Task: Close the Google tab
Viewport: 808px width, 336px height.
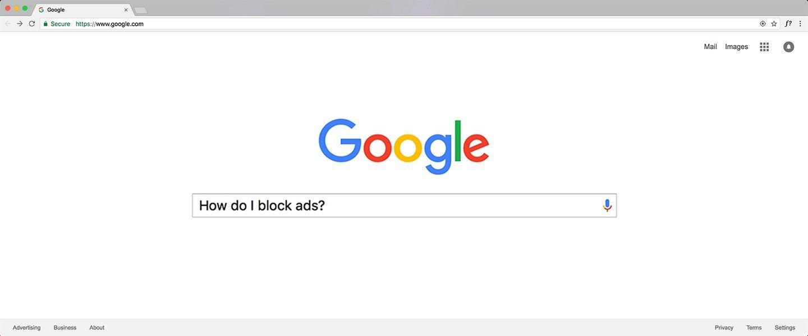Action: point(126,10)
